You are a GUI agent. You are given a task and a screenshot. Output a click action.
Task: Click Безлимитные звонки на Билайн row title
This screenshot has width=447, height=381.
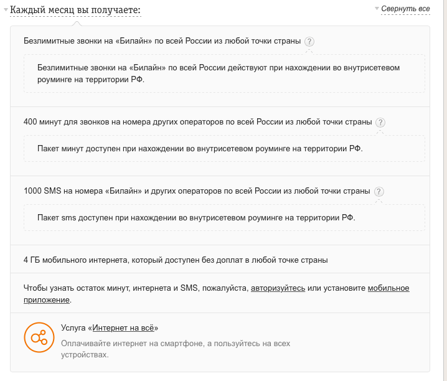(162, 41)
